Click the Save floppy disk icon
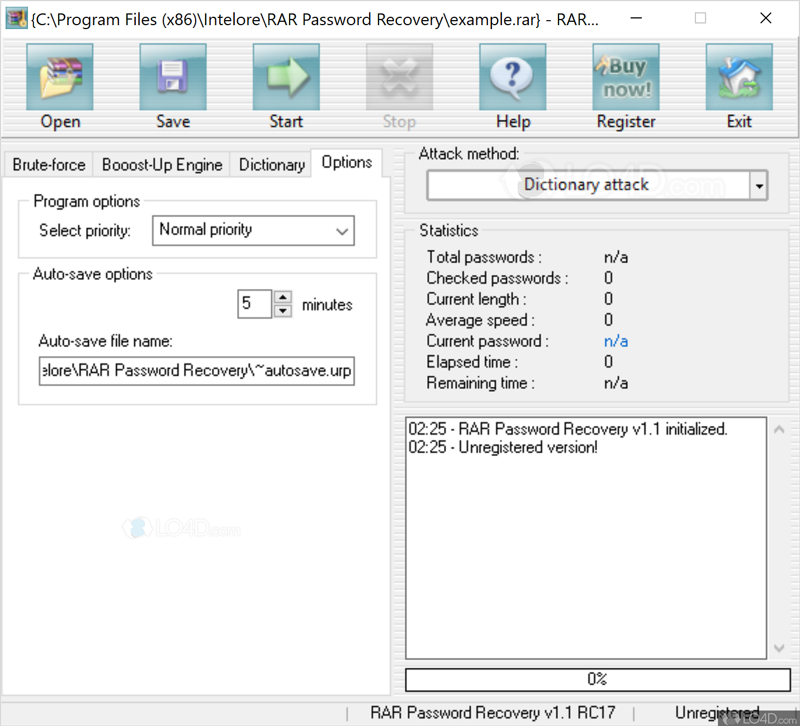 pyautogui.click(x=173, y=77)
